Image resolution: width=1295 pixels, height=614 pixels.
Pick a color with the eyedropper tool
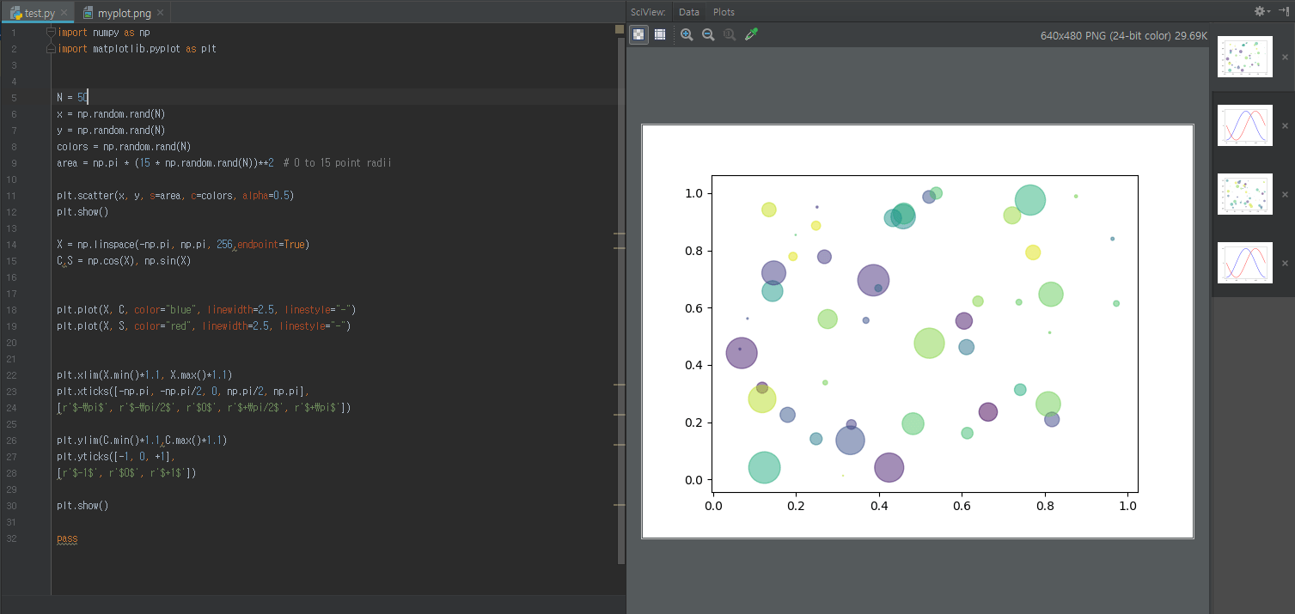click(751, 34)
